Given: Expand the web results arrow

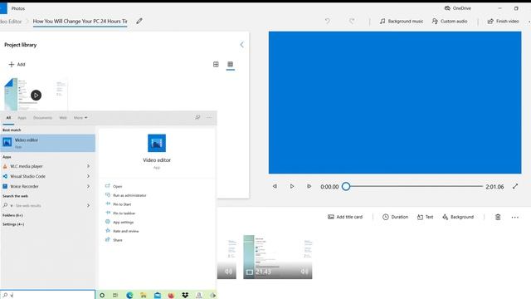Looking at the screenshot, I should pyautogui.click(x=88, y=205).
